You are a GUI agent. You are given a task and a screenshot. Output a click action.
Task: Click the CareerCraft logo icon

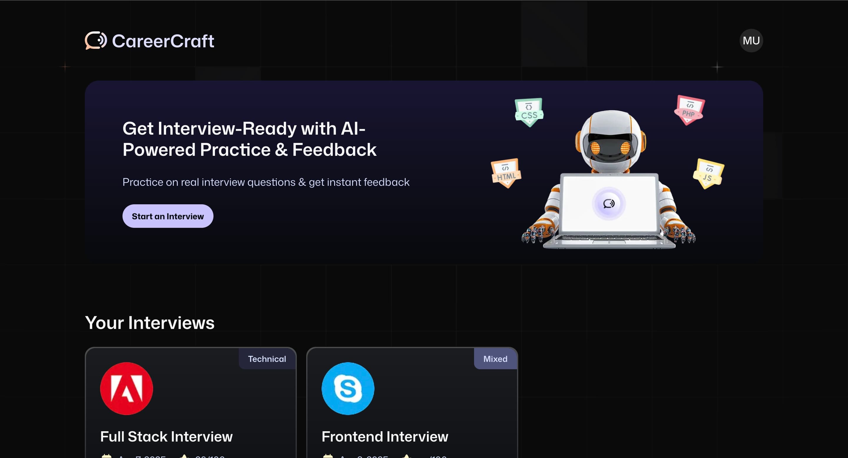coord(95,40)
